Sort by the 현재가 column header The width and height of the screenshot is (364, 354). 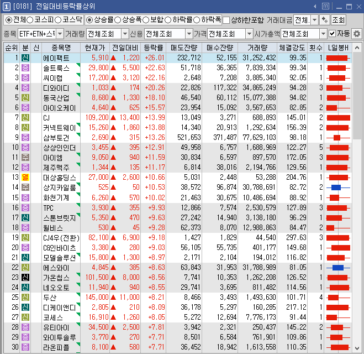click(95, 48)
